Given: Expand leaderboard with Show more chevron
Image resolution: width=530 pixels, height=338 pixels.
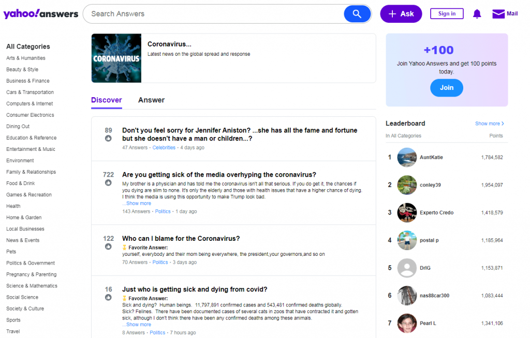Looking at the screenshot, I should click(x=490, y=124).
